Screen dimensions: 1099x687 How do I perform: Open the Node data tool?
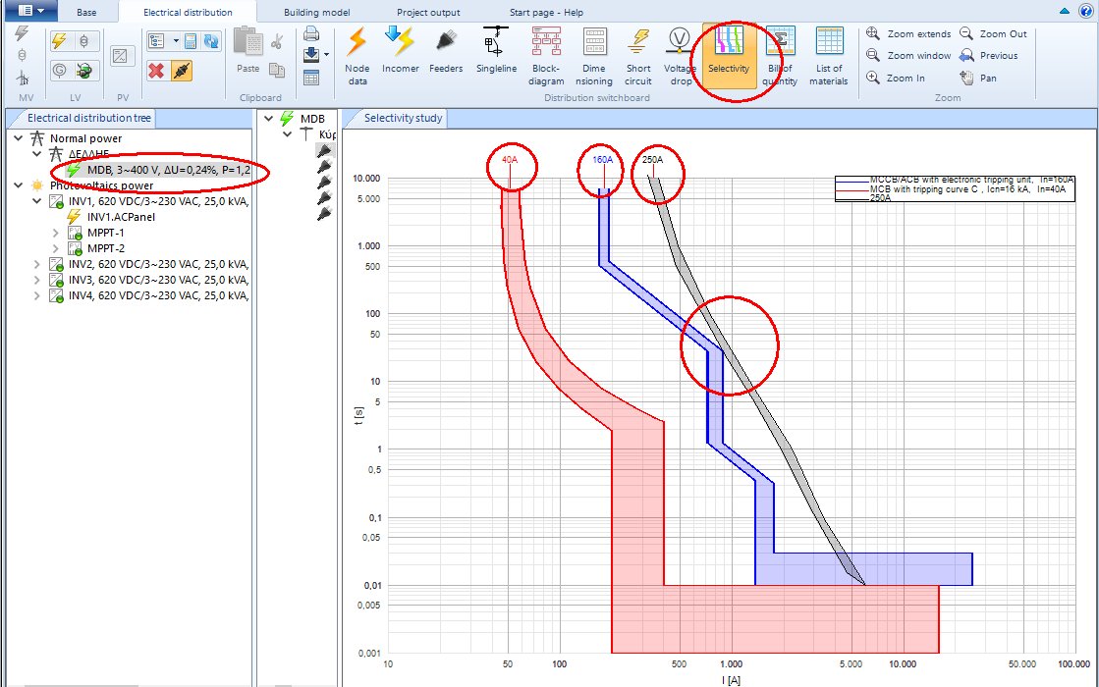[357, 56]
